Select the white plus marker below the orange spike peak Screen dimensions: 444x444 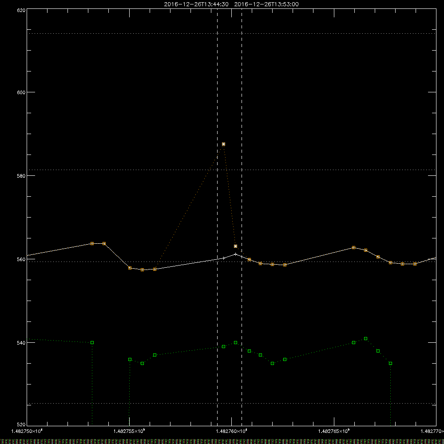point(224,258)
